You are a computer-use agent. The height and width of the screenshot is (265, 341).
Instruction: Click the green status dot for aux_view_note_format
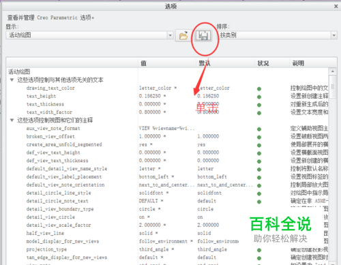click(259, 129)
